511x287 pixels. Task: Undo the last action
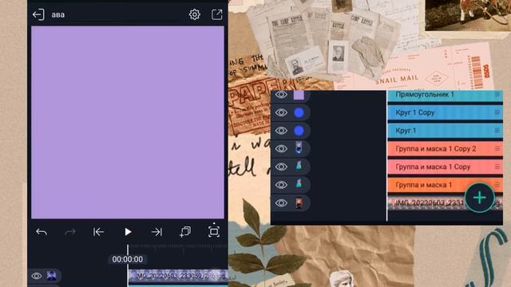42,232
